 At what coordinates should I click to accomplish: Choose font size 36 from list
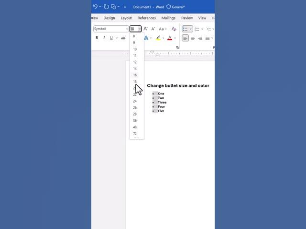(135, 121)
